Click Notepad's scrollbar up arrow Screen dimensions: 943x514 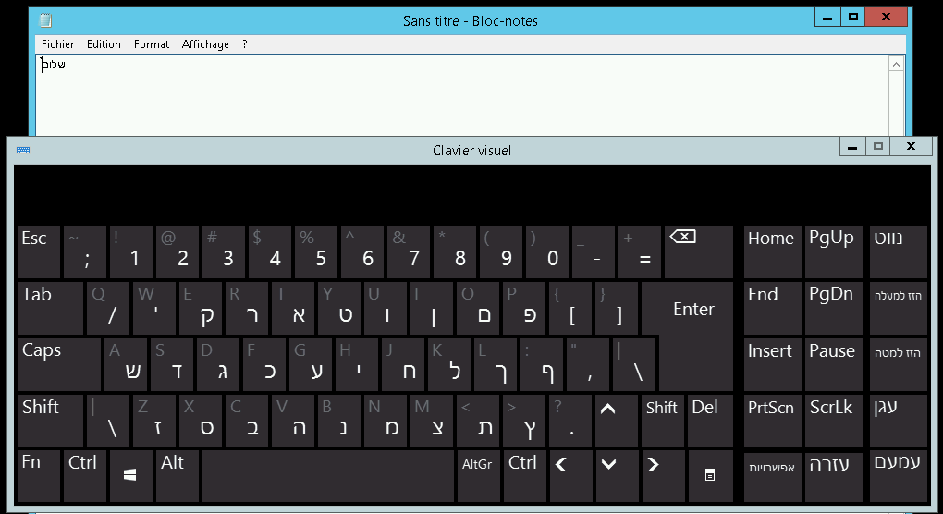pyautogui.click(x=896, y=64)
